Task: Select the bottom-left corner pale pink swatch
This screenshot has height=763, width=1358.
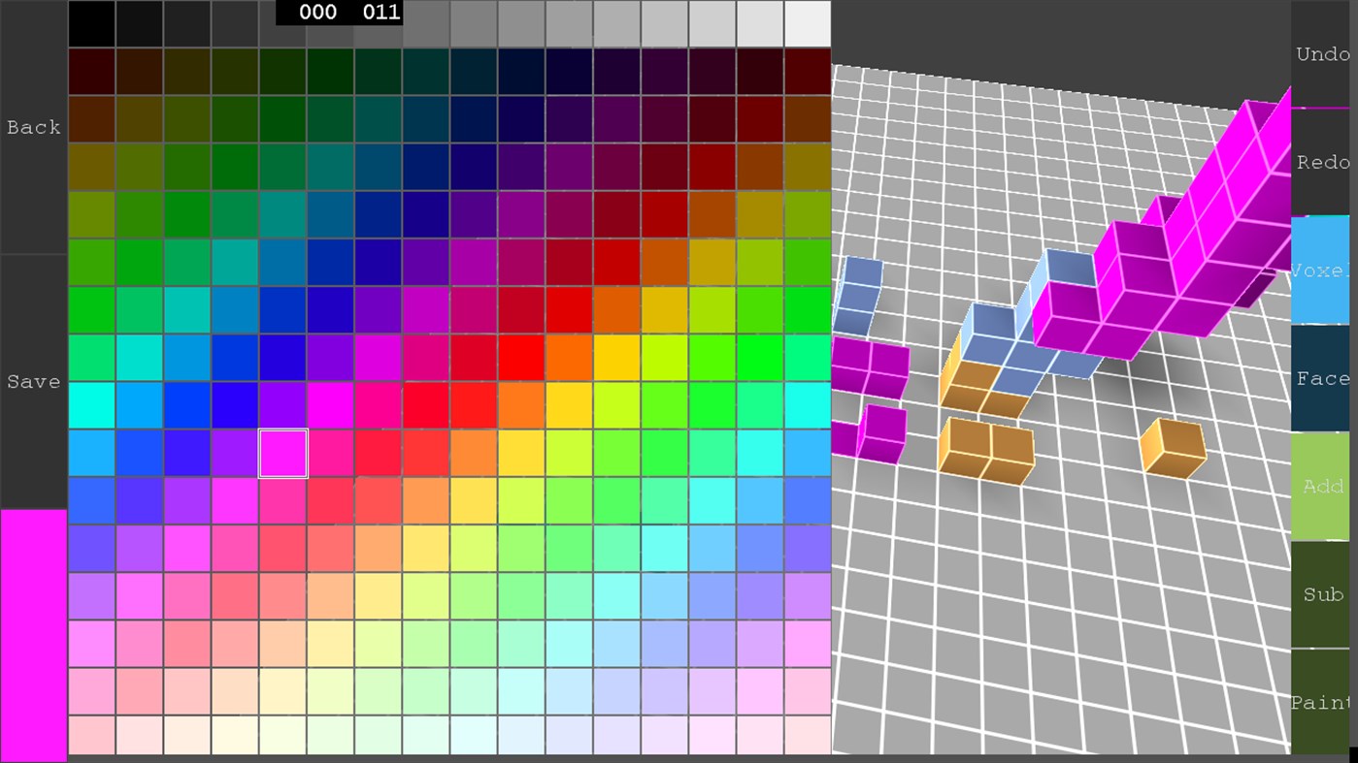Action: (x=91, y=735)
